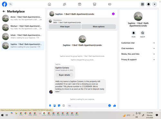This screenshot has height=119, width=161.
Task: Open the notifications bell in header
Action: pyautogui.click(x=148, y=4)
